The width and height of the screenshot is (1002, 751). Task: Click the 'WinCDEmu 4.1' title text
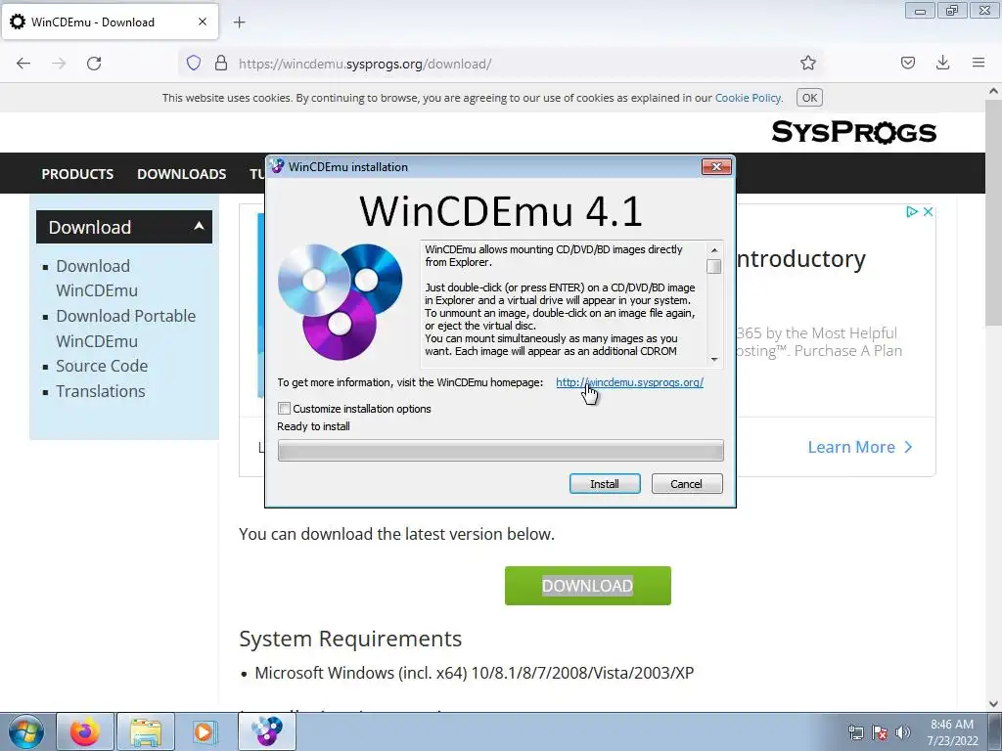pos(501,211)
